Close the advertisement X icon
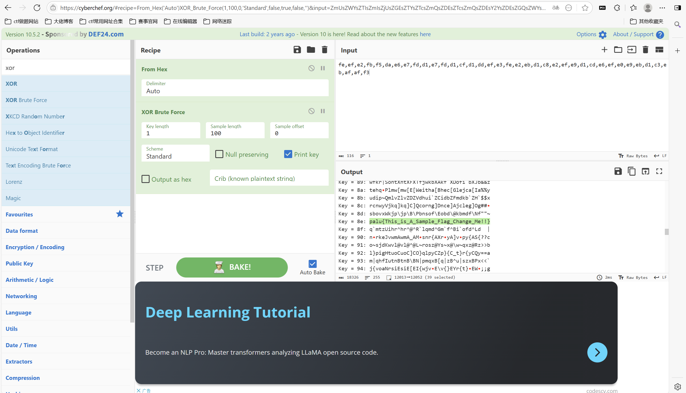686x393 pixels. click(x=139, y=390)
